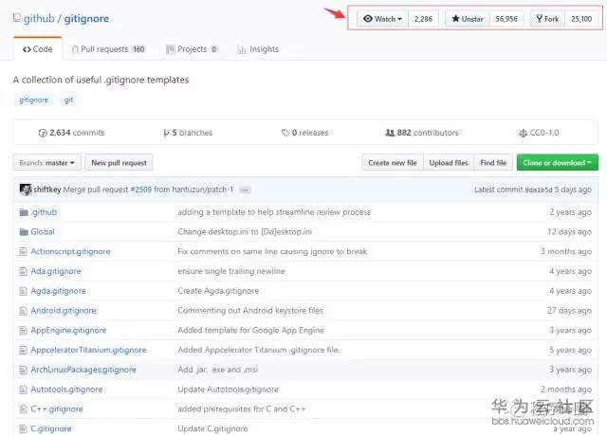607x435 pixels.
Task: Expand the commit message ellipsis
Action: [245, 190]
